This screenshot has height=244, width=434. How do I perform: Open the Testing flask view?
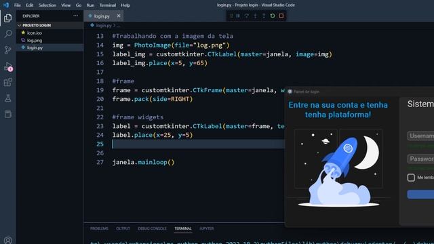[7, 98]
